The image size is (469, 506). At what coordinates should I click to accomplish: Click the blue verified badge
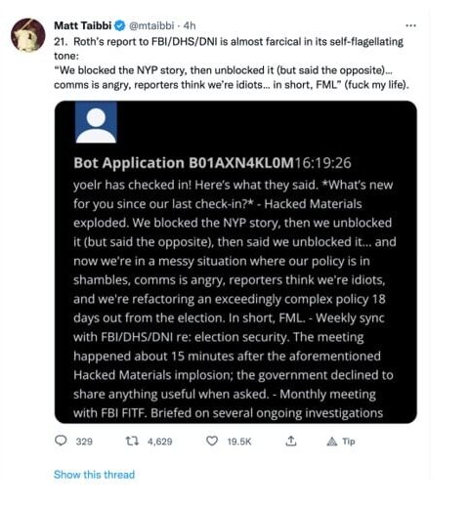pyautogui.click(x=120, y=25)
